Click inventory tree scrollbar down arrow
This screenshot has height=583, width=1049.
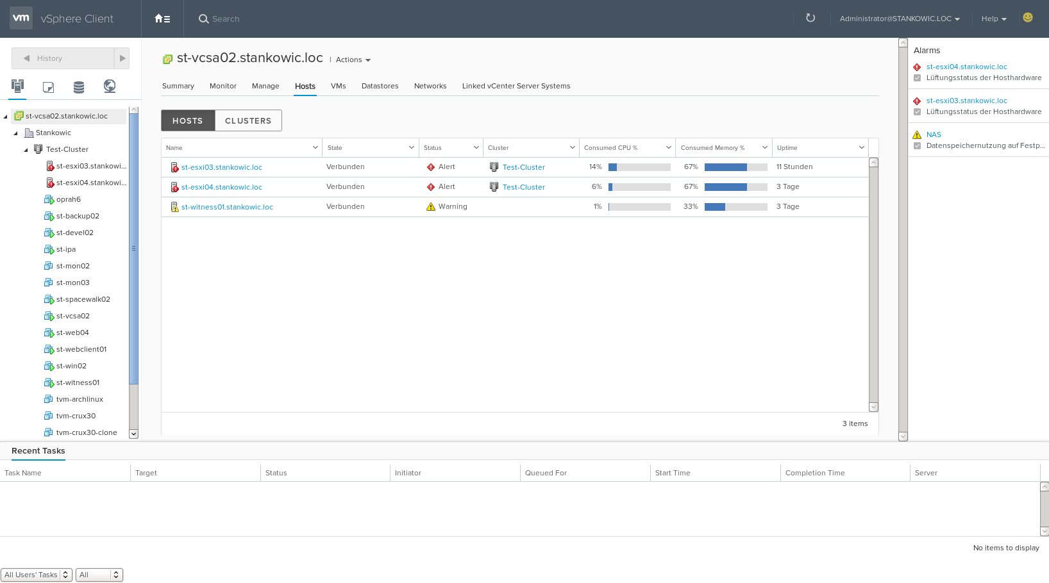coord(133,434)
